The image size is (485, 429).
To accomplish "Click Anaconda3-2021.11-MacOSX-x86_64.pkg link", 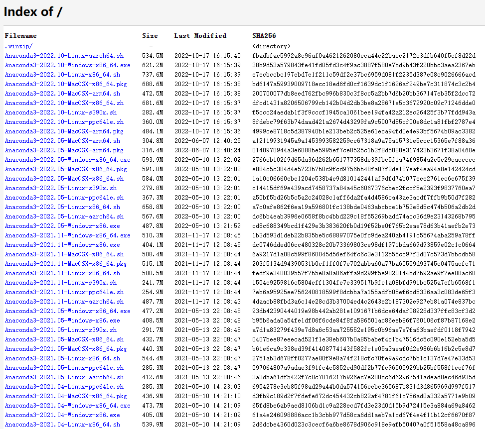I will tap(66, 264).
